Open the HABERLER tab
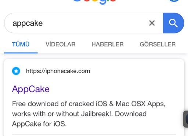 pos(108,44)
